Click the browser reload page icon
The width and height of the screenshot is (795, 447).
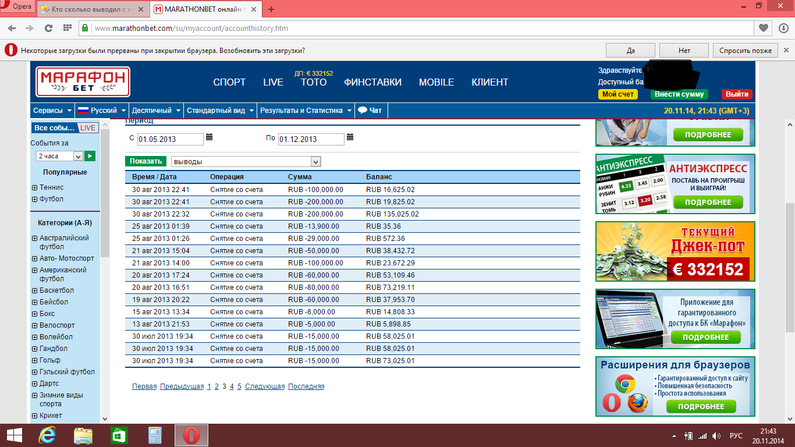click(x=48, y=28)
